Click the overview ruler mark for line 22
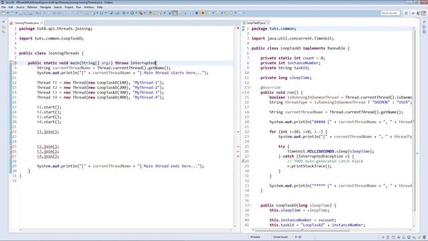The width and height of the screenshot is (428, 241). click(x=238, y=132)
